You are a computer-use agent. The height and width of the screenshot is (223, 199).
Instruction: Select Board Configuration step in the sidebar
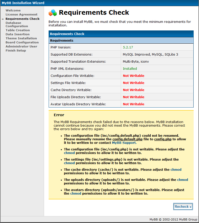click(x=22, y=42)
